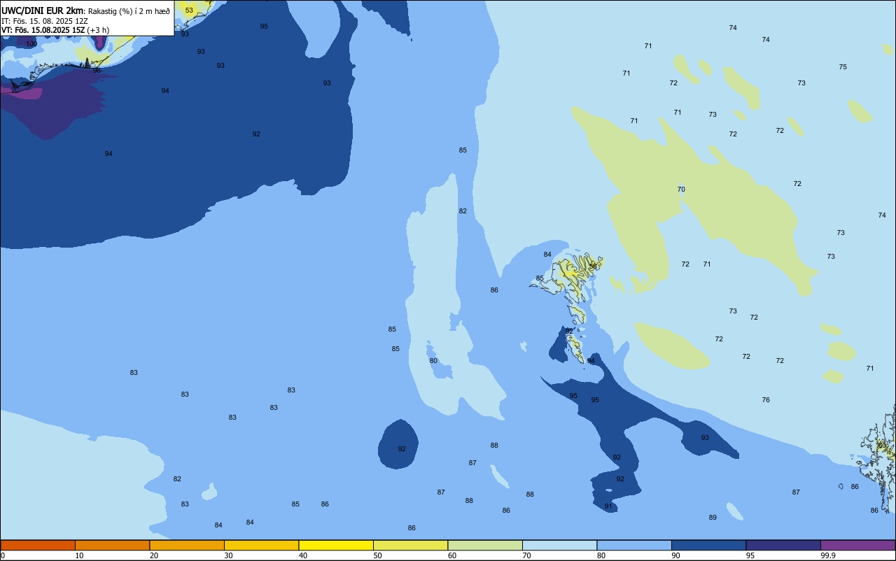
Task: Click the '30' legend tick label
Action: (228, 555)
